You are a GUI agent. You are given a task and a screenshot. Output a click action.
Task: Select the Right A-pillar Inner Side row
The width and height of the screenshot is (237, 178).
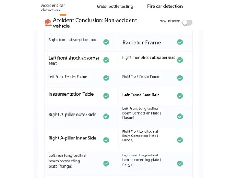point(81,140)
